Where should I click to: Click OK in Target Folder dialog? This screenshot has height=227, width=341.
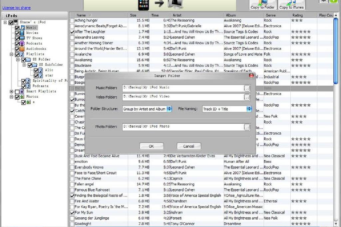coord(152,146)
